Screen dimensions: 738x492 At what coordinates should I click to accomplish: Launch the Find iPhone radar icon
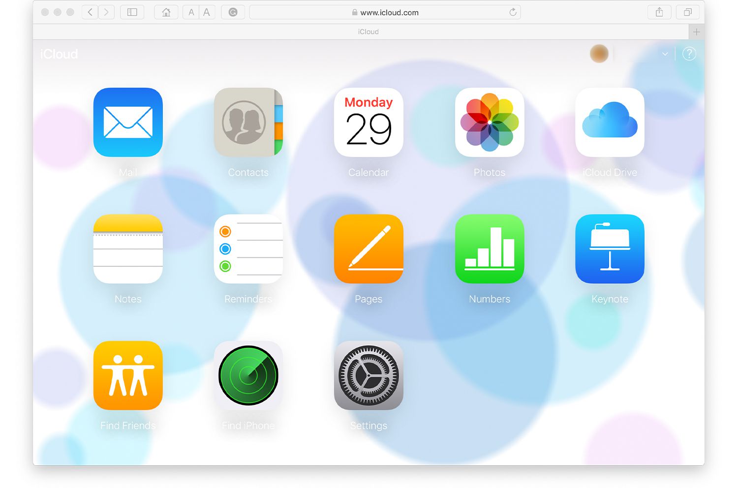pyautogui.click(x=248, y=375)
